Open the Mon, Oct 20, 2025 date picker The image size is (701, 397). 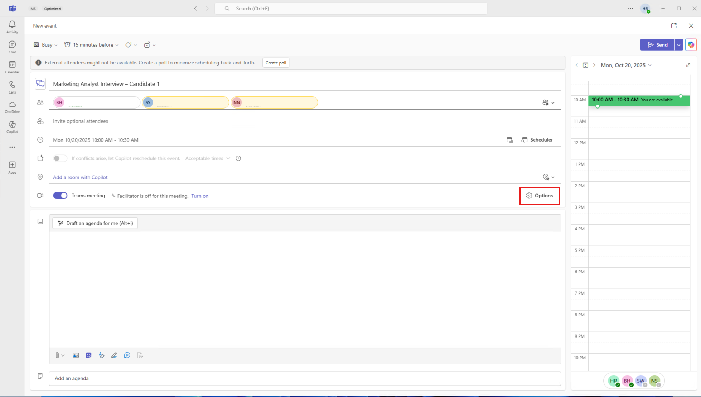(626, 65)
